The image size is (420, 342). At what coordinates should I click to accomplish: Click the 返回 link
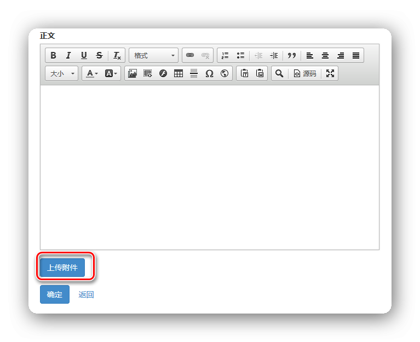[86, 294]
